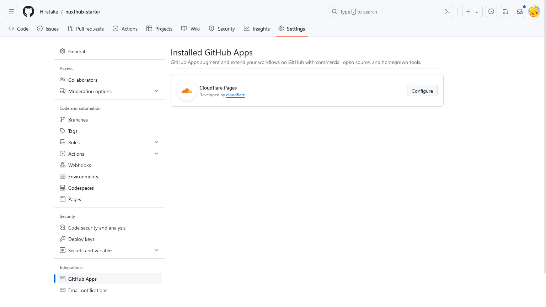Click the Rules icon in sidebar
Image resolution: width=546 pixels, height=307 pixels.
click(63, 142)
